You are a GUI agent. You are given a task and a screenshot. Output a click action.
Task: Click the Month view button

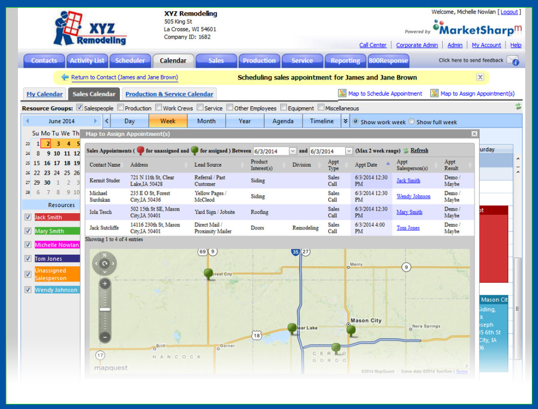pos(206,121)
